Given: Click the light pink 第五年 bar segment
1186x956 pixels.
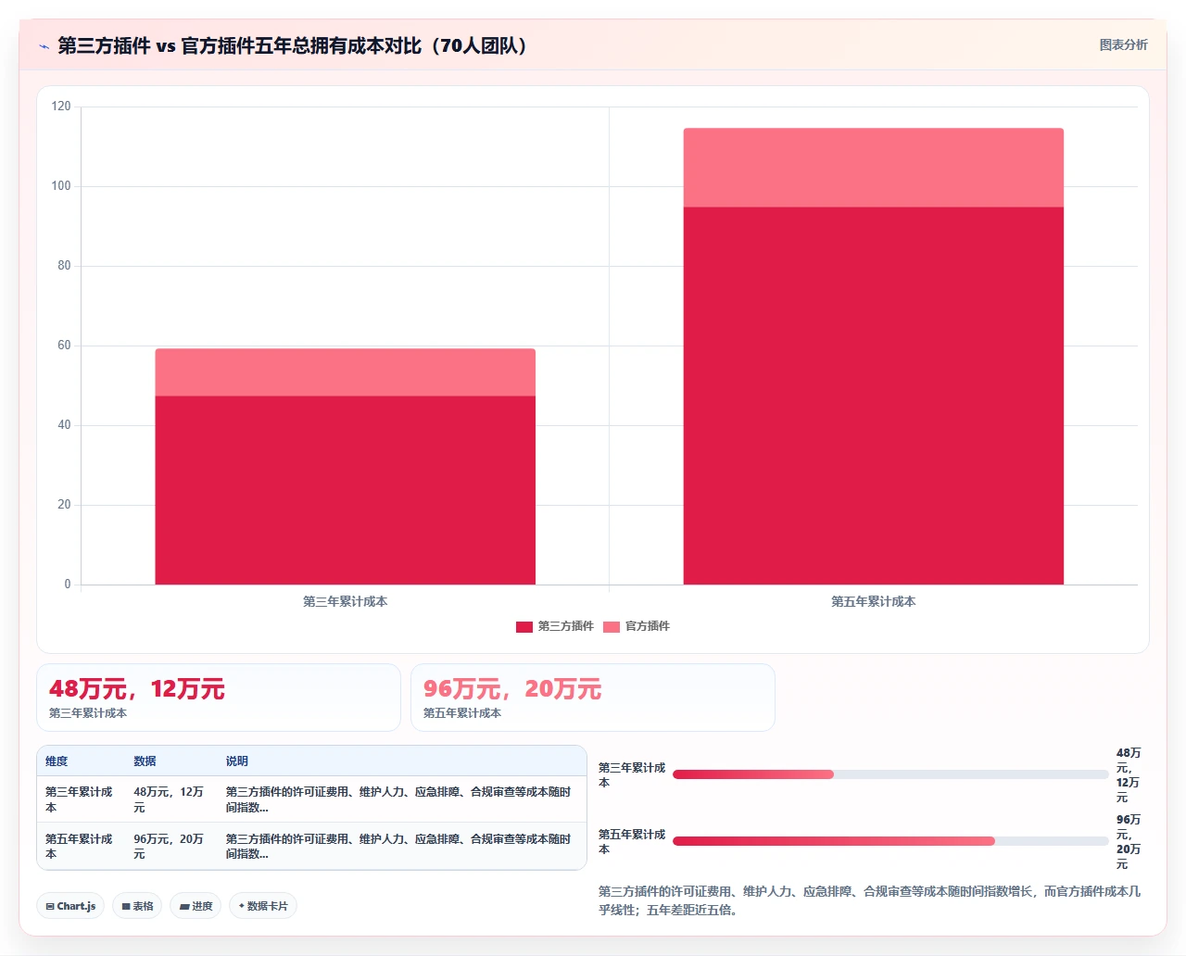Looking at the screenshot, I should [874, 168].
